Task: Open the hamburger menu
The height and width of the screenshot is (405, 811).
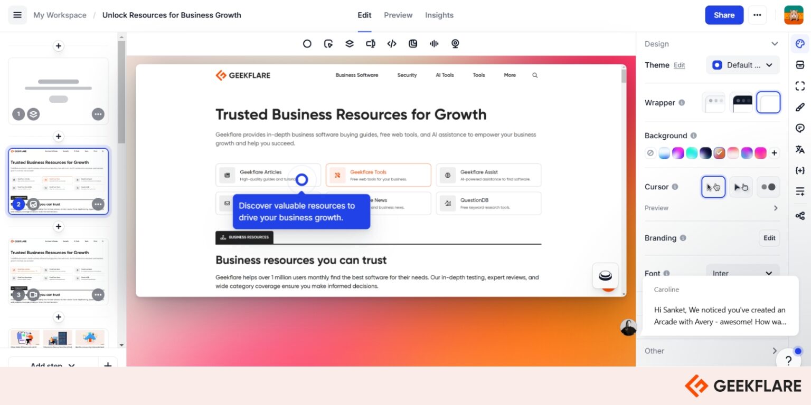Action: (x=17, y=15)
